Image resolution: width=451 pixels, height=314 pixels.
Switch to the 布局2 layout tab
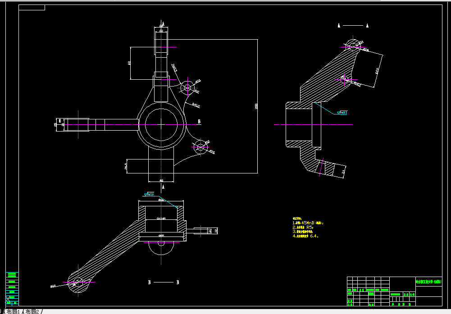[x=32, y=311]
